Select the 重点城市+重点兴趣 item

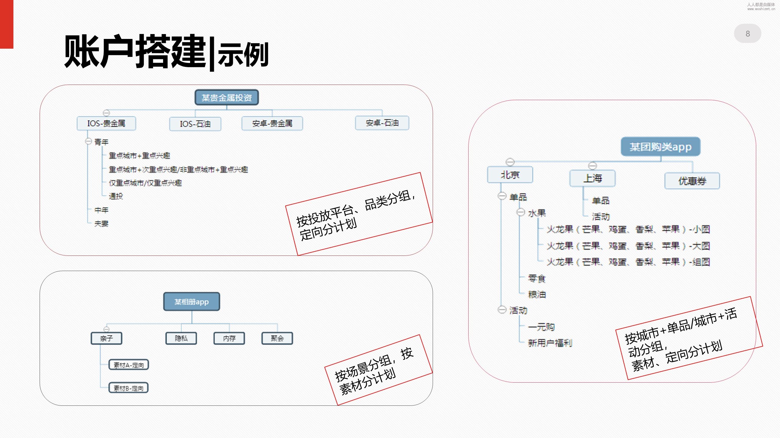(140, 156)
